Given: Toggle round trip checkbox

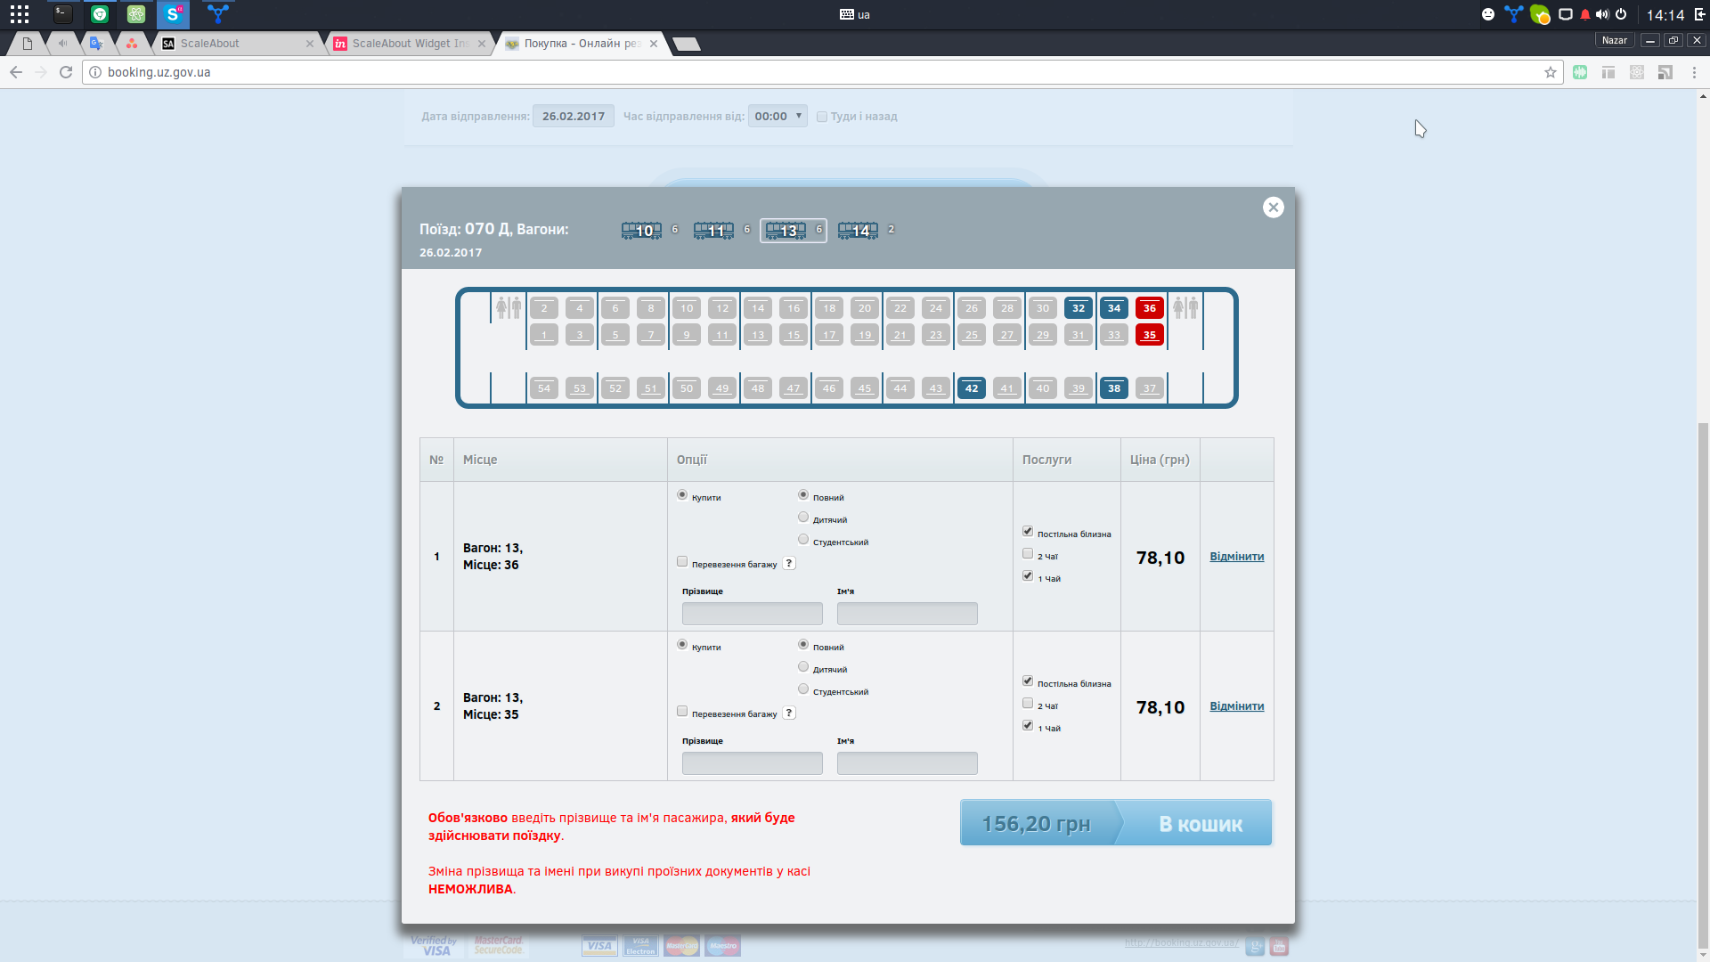Looking at the screenshot, I should pyautogui.click(x=822, y=117).
